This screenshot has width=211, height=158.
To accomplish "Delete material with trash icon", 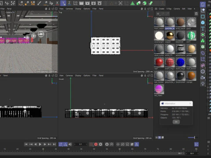I will click(x=196, y=14).
